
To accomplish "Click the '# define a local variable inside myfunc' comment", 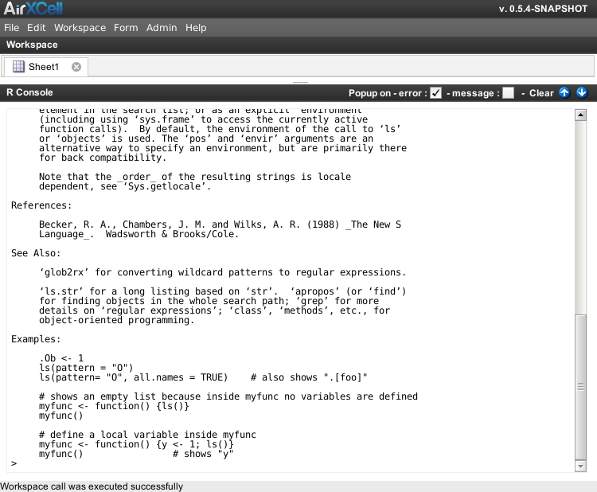I will tap(147, 435).
